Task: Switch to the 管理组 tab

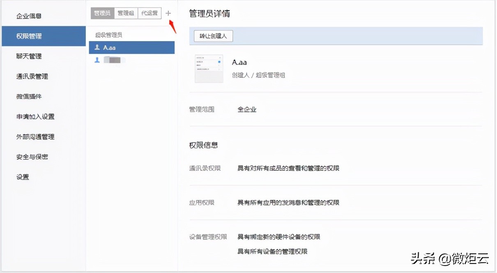Action: click(x=126, y=13)
